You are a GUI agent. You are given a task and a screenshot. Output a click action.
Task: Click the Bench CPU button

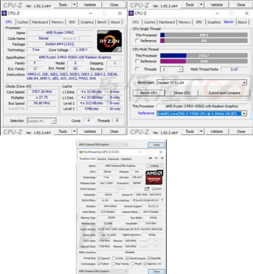[149, 93]
